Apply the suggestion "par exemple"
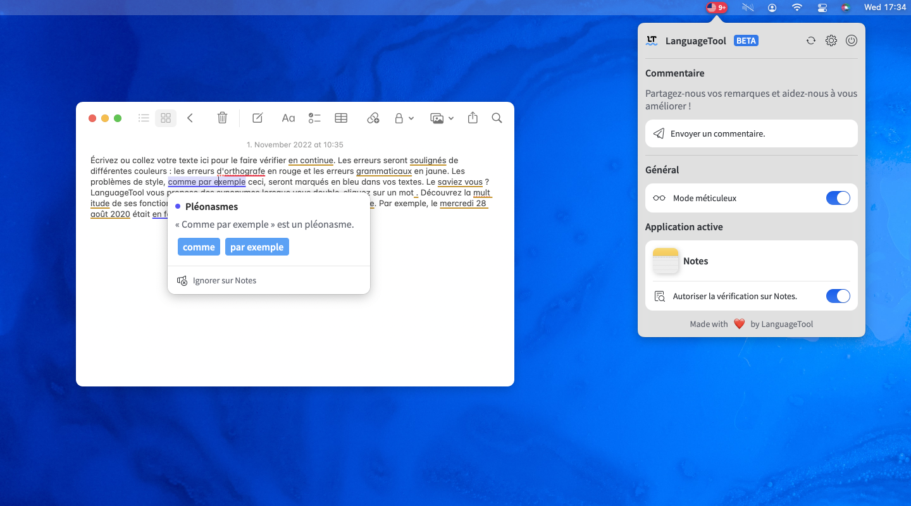This screenshot has height=506, width=911. 257,247
